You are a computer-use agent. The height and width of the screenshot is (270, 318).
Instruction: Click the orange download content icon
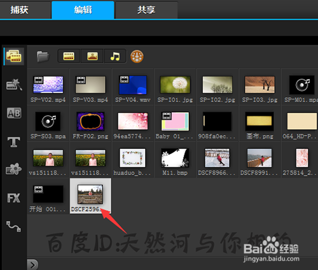click(137, 57)
